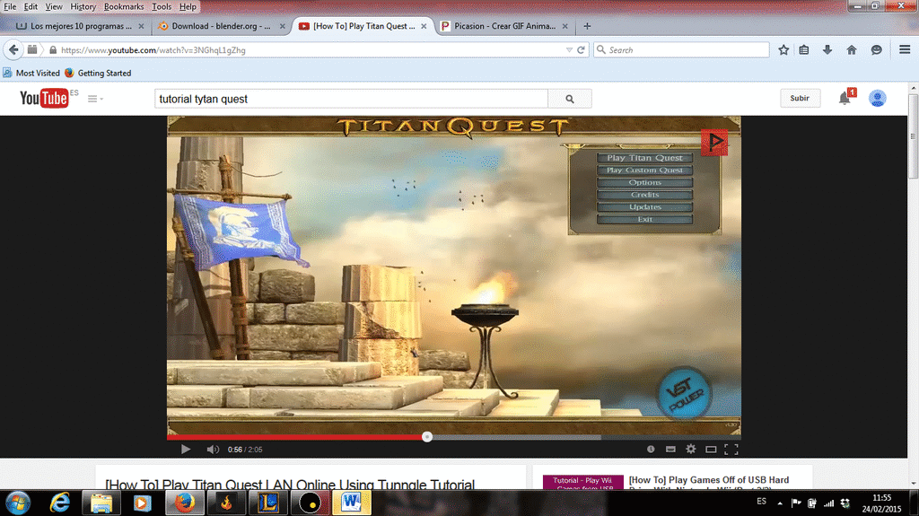
Task: Go to the Firefox home page icon
Action: coord(852,50)
